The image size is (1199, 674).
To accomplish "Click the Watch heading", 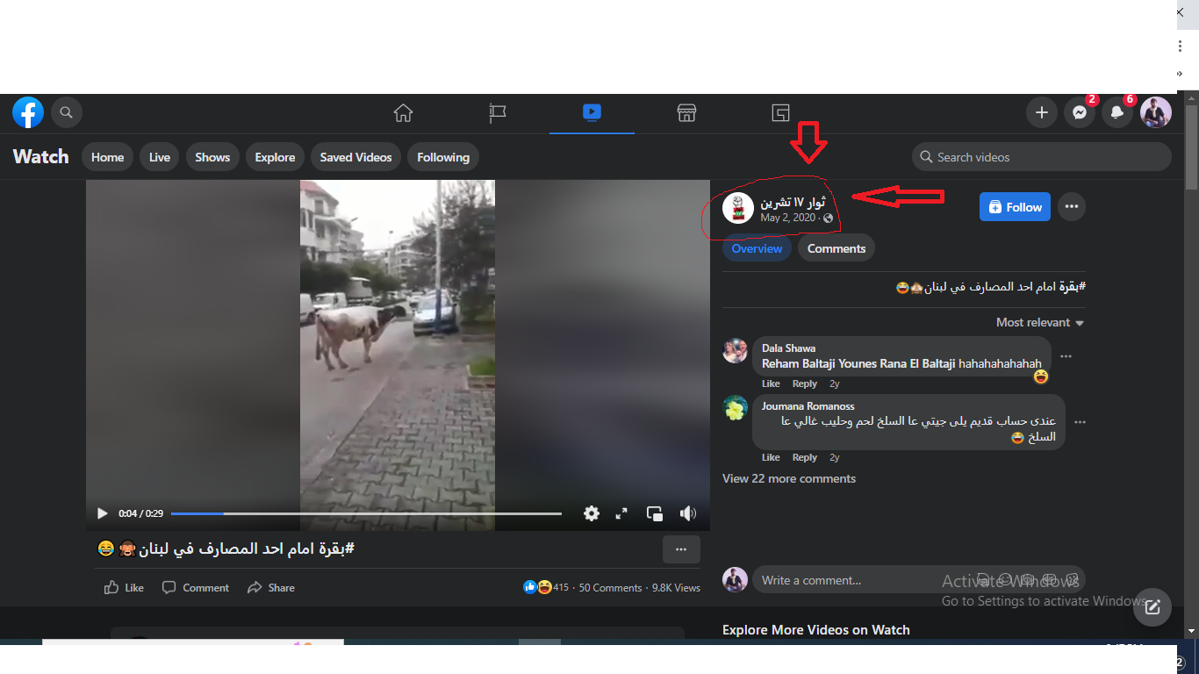I will [x=40, y=157].
